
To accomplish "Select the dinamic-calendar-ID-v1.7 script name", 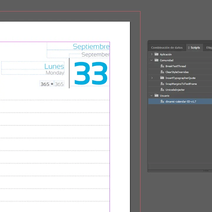I will [x=180, y=102].
